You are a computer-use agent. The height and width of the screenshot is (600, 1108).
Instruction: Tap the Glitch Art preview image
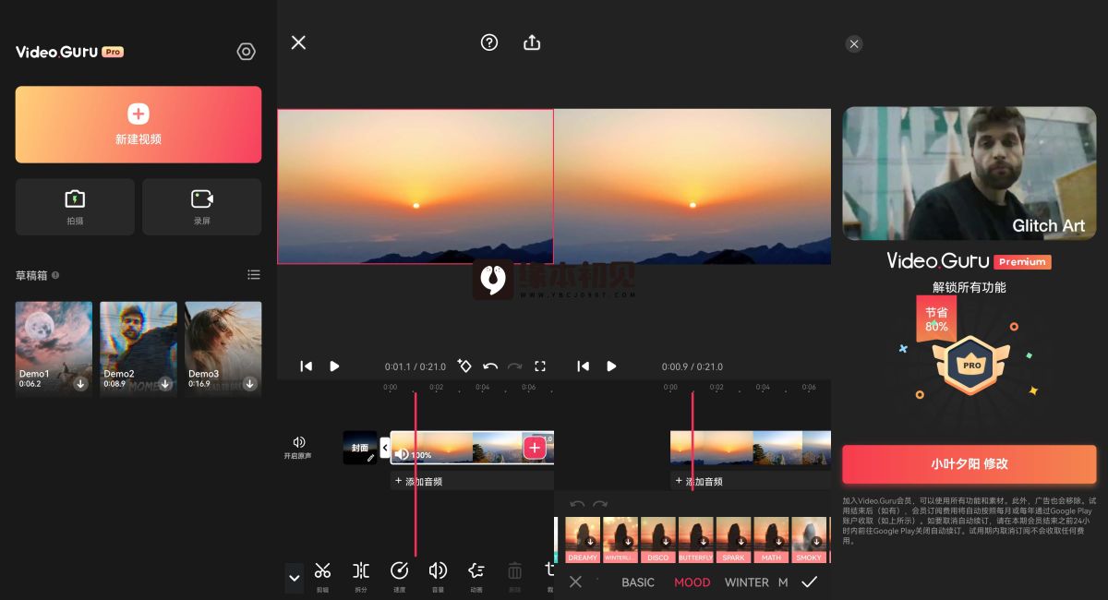[x=969, y=174]
